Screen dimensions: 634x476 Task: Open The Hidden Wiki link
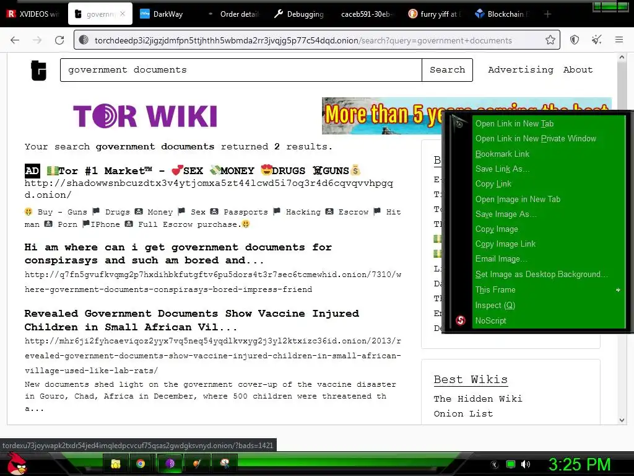478,399
